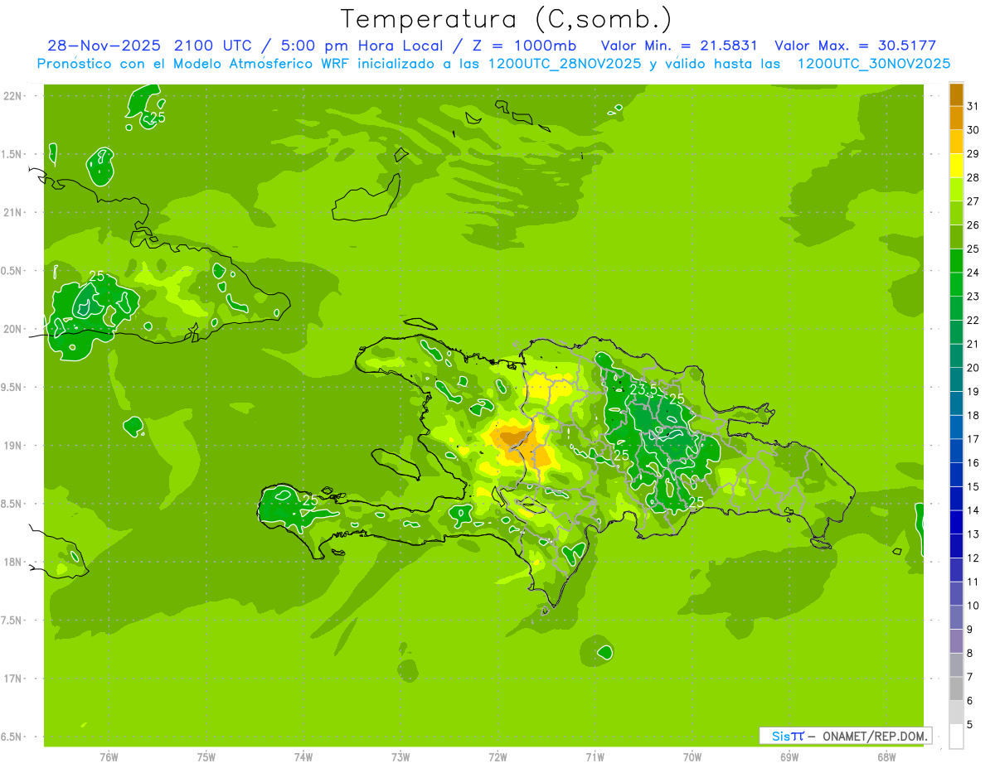The image size is (995, 768).
Task: Click gray legend swatch between 6 and 7
Action: point(956,689)
